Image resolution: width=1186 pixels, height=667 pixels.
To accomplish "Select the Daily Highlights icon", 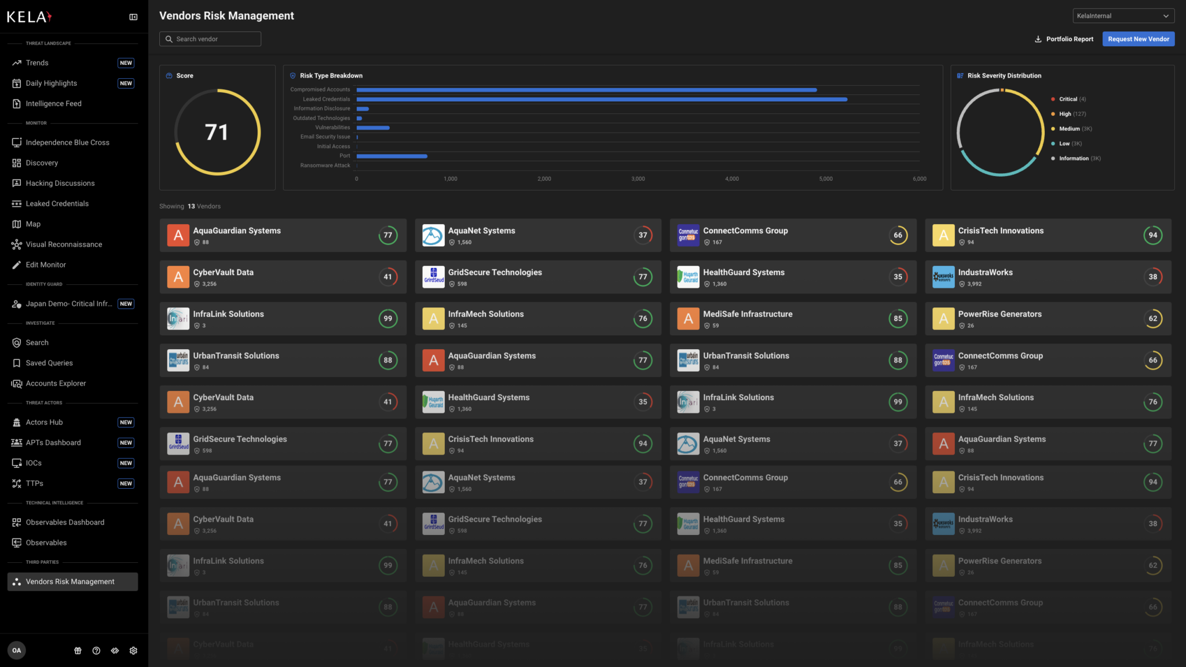I will point(16,83).
